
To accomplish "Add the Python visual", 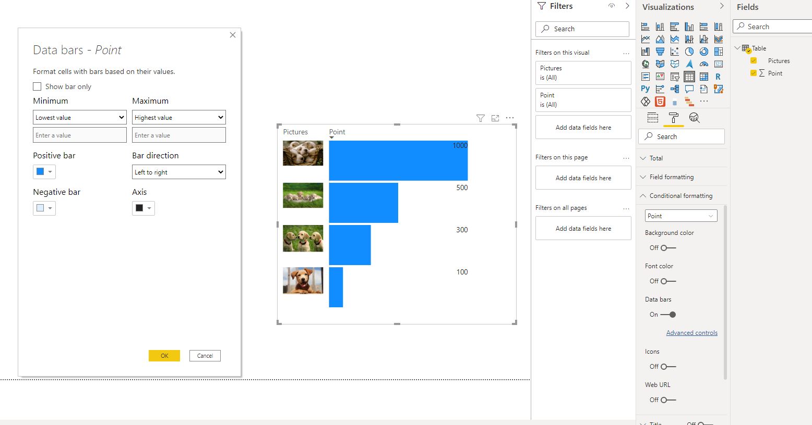I will [646, 89].
